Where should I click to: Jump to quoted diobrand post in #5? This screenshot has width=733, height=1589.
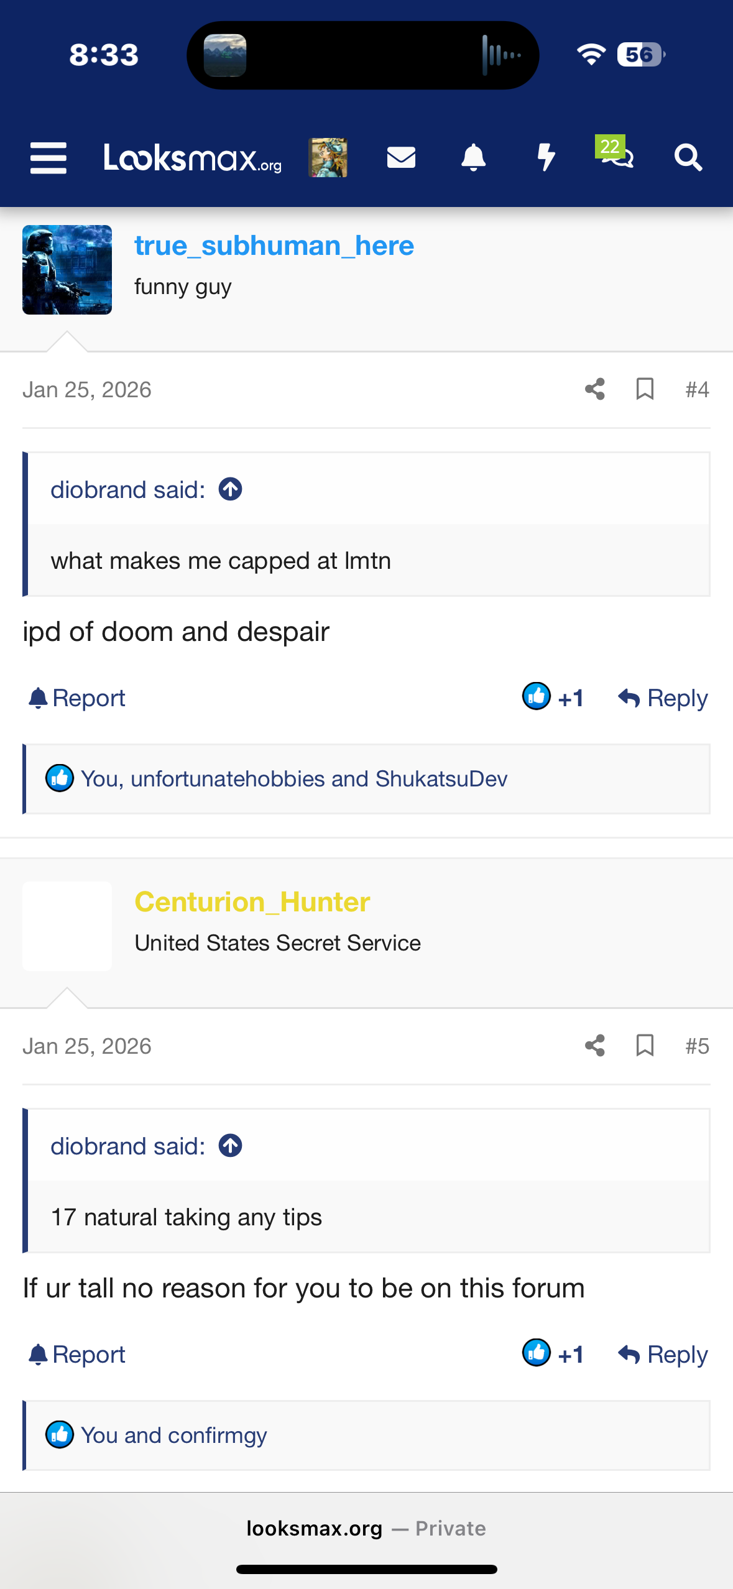pyautogui.click(x=230, y=1146)
